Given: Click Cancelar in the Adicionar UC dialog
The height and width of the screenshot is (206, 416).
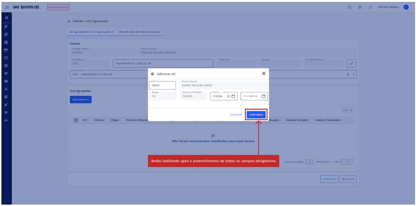Looking at the screenshot, I should click(x=235, y=114).
